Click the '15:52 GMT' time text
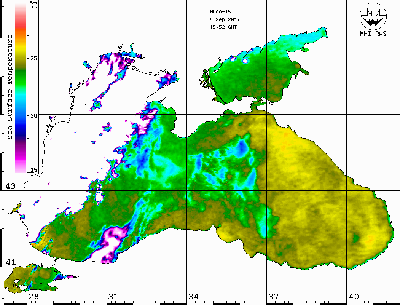The height and width of the screenshot is (305, 400). [223, 27]
